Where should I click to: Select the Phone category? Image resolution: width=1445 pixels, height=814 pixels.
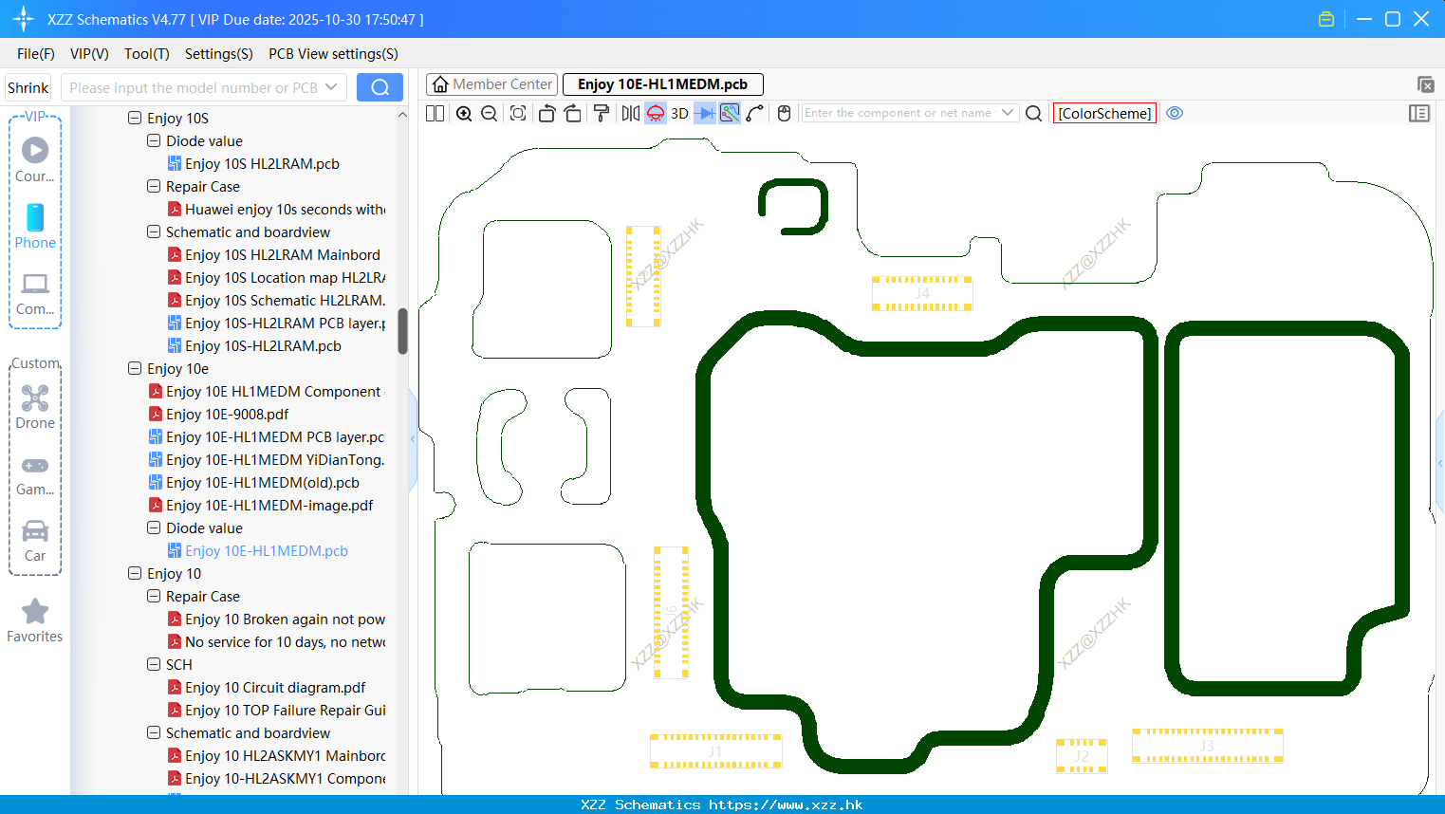(35, 226)
